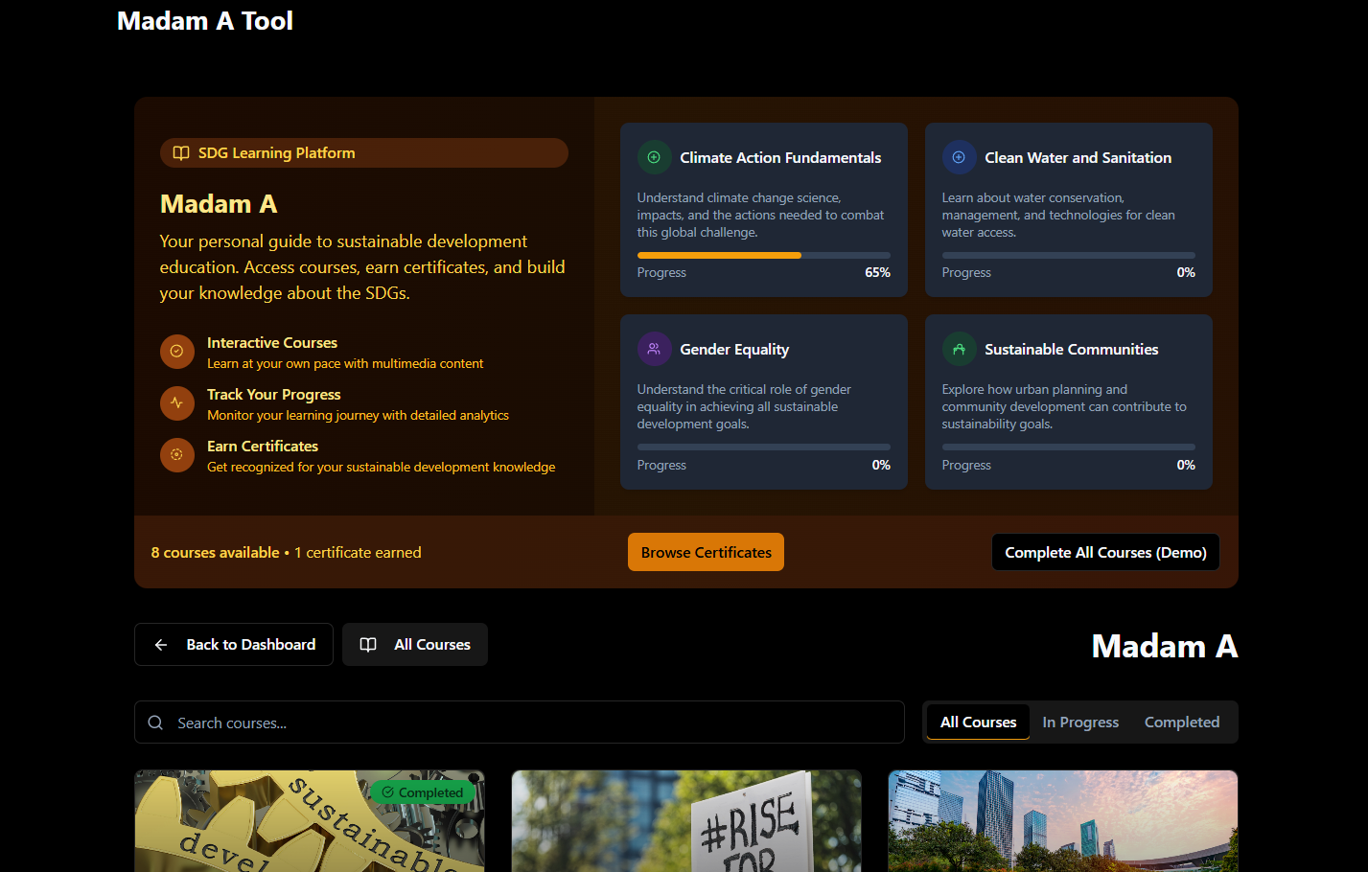Click the left arrow icon in Back to Dashboard

[161, 645]
